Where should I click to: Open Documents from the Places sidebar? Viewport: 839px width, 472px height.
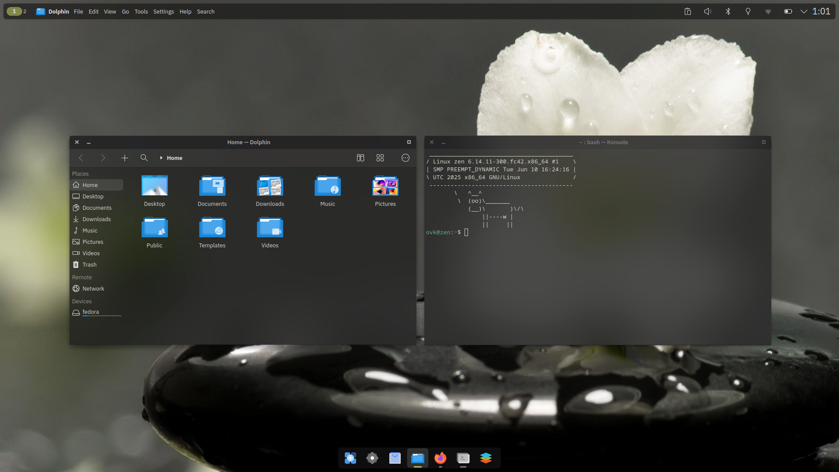coord(97,208)
